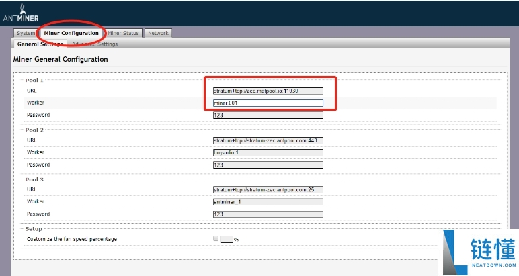Click the Pool 3 Password field
Screen dimensions: 519x276
(x=268, y=214)
